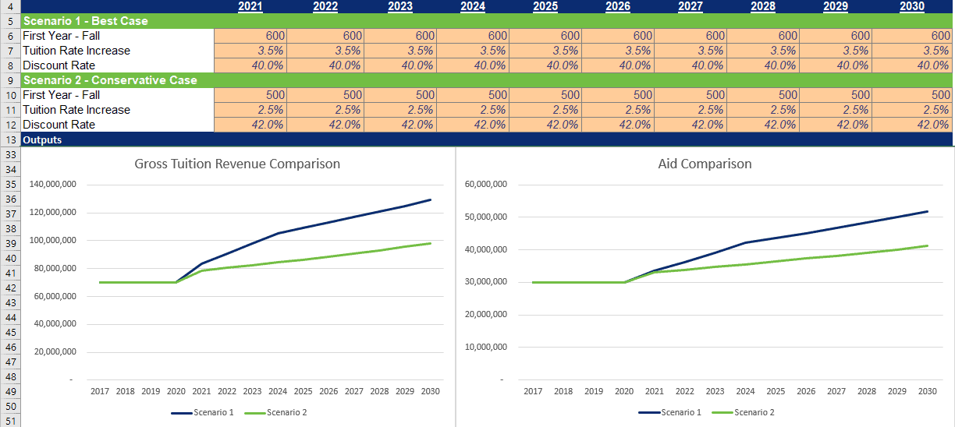This screenshot has height=427, width=955.
Task: Select the 2025 column header cell
Action: 545,6
